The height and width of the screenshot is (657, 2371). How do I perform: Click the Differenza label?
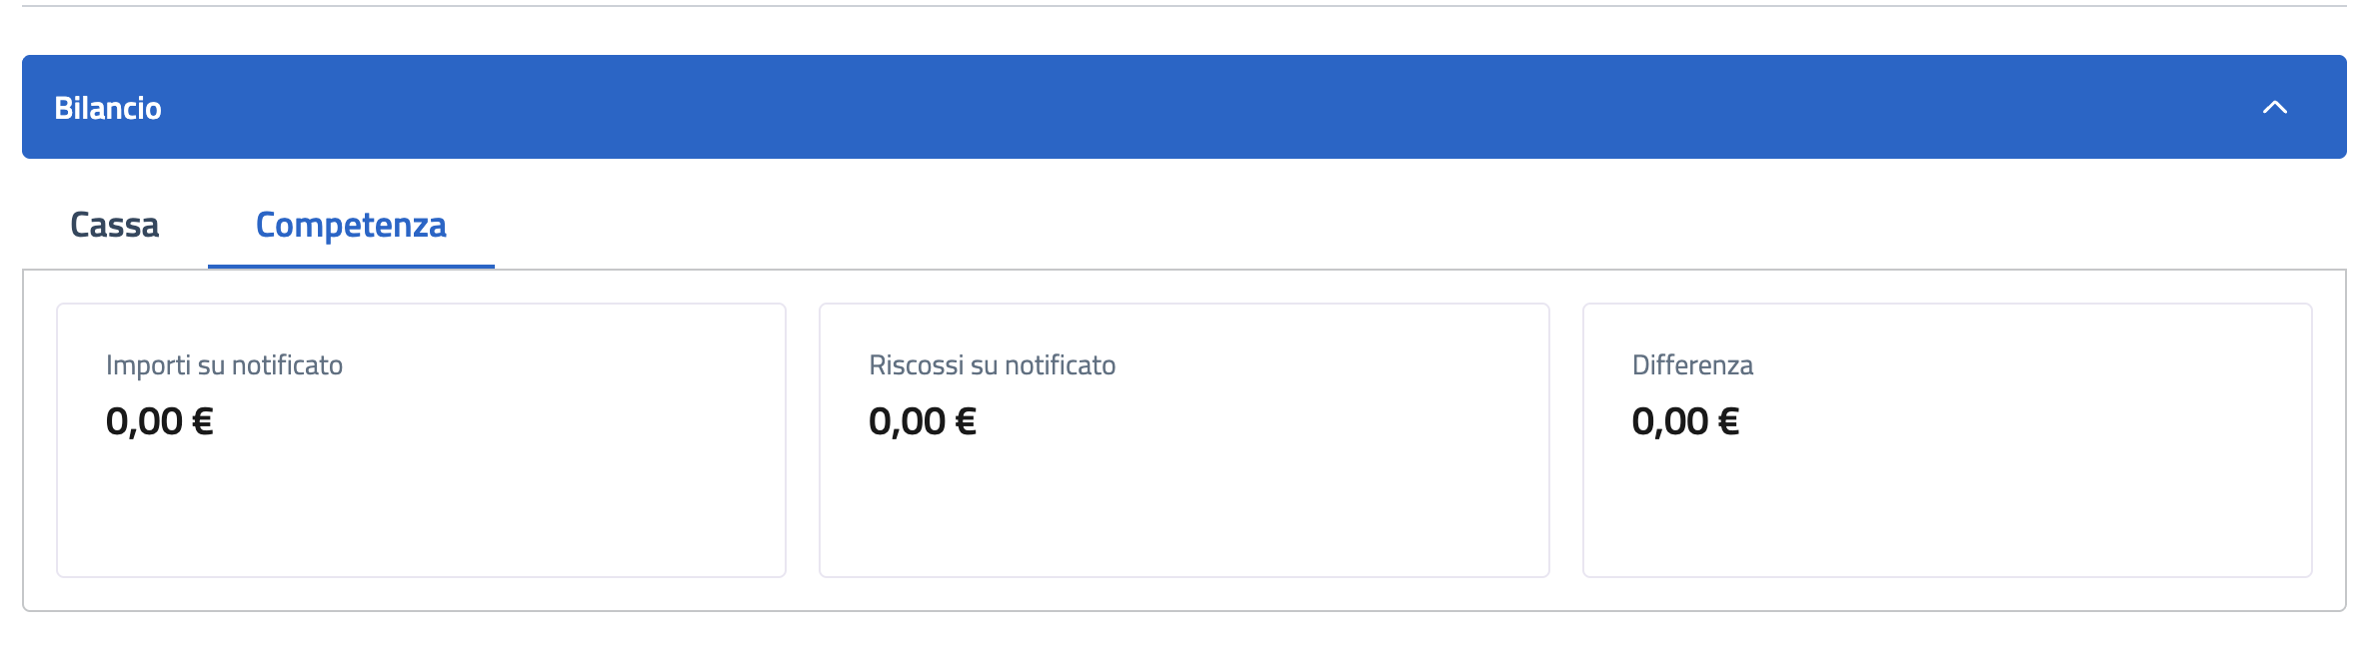pyautogui.click(x=1692, y=365)
